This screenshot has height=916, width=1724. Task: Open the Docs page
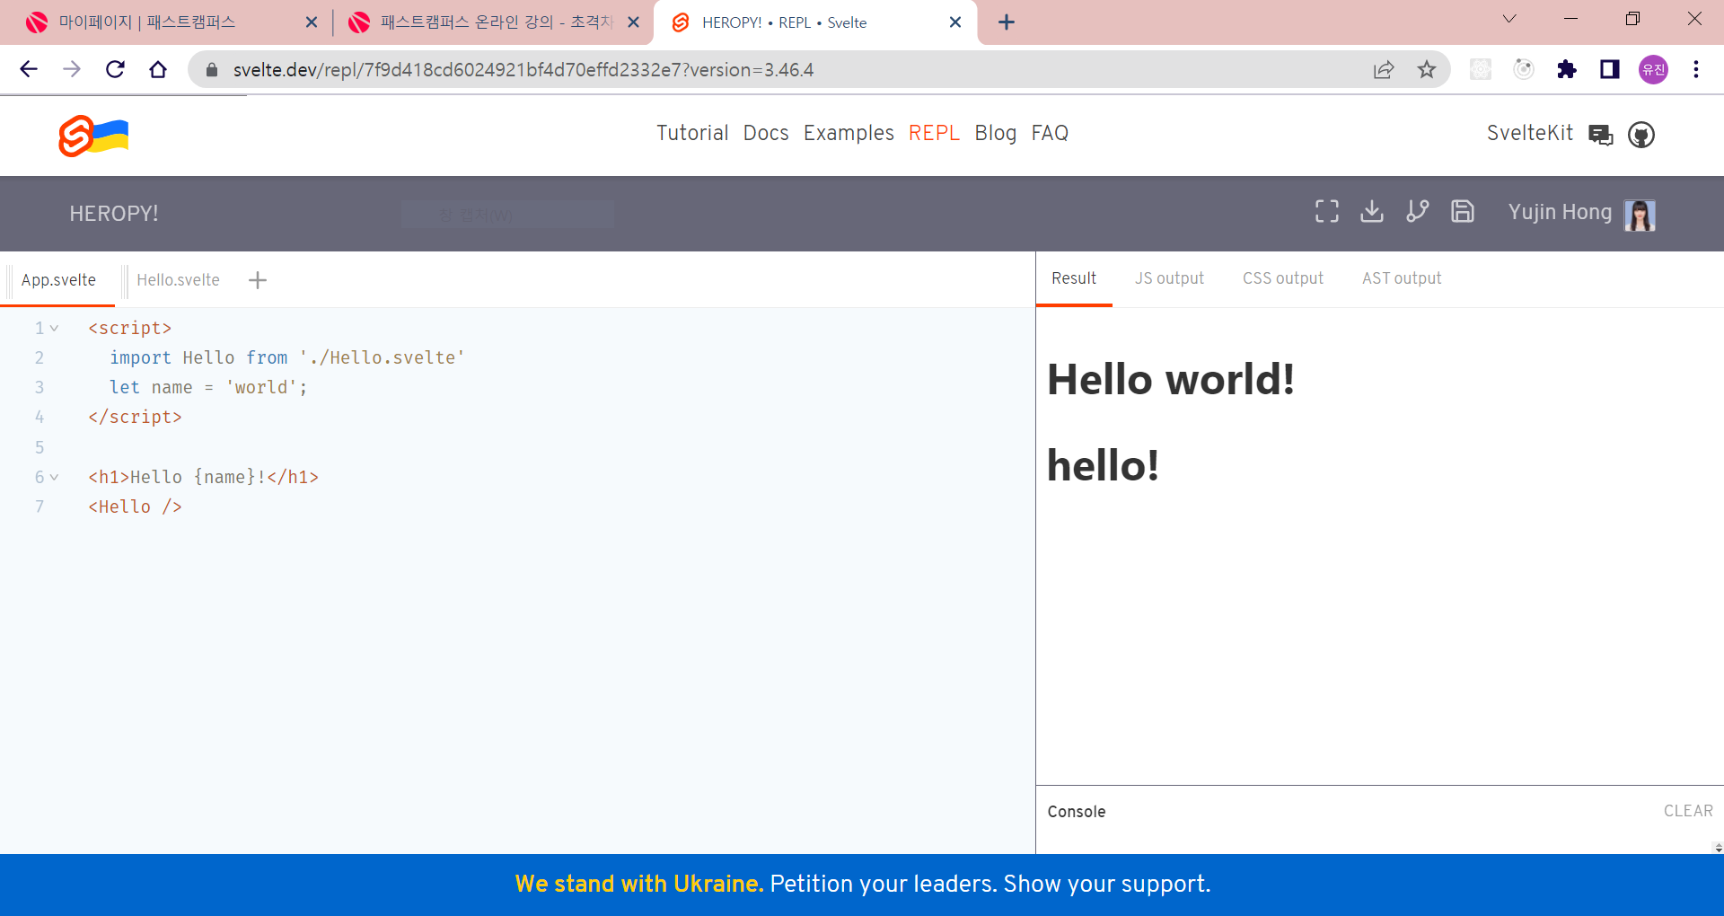click(x=766, y=133)
